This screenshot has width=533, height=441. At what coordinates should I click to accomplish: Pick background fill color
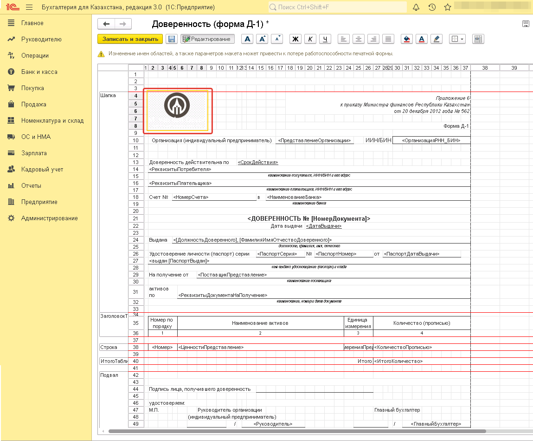pyautogui.click(x=406, y=39)
